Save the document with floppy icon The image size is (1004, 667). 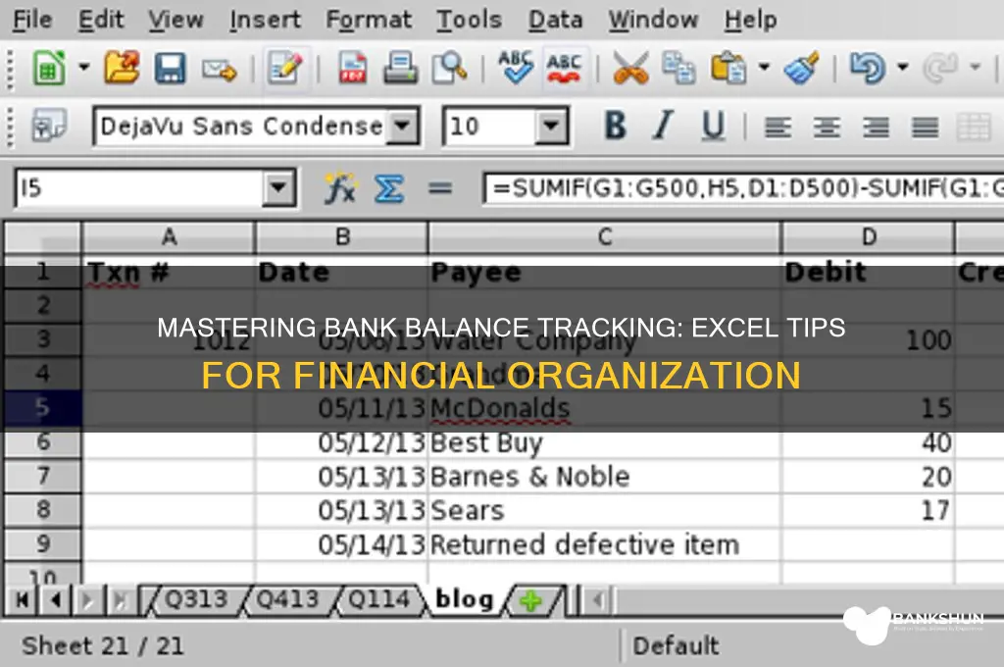click(x=170, y=68)
